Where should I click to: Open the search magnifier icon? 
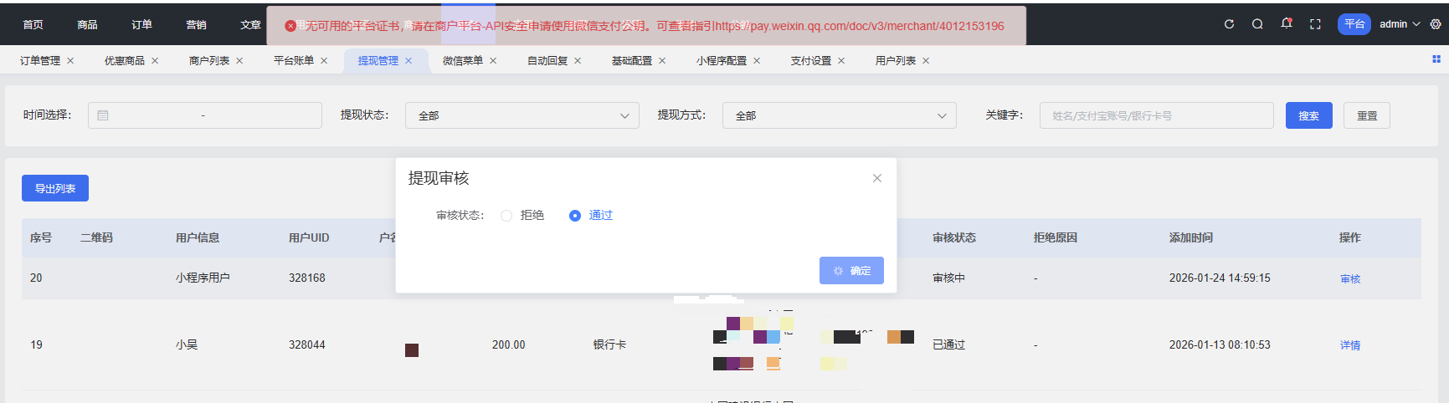coord(1257,24)
